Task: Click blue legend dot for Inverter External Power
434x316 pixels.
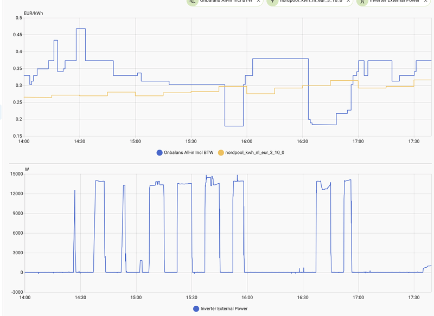Action: click(x=195, y=308)
